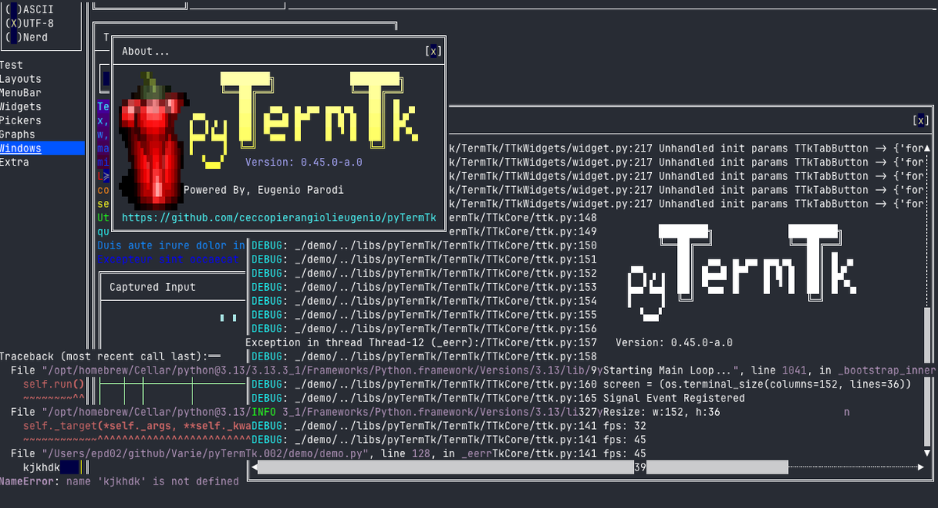Click the log window scroll-down arrow
The width and height of the screenshot is (938, 508).
[927, 453]
